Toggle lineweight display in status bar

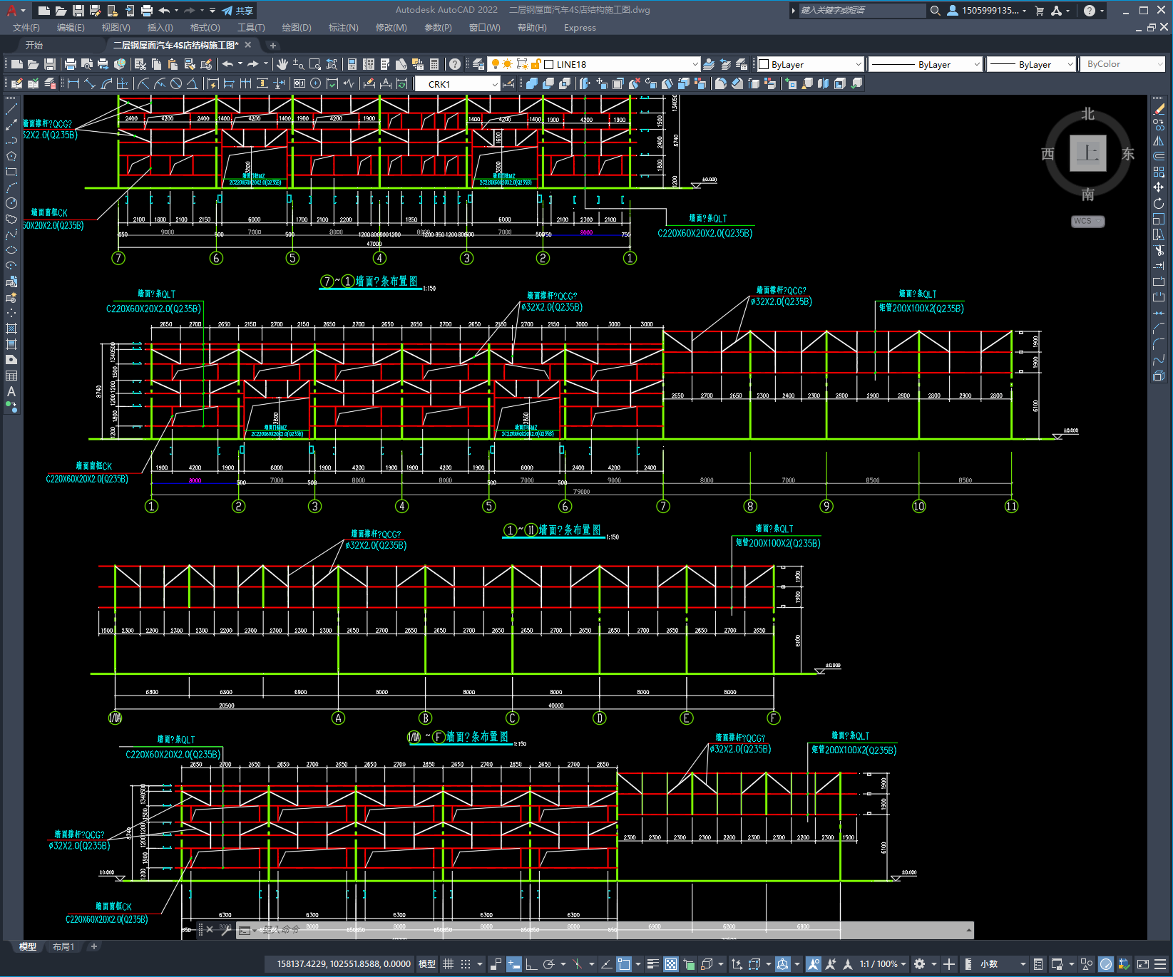click(x=653, y=964)
